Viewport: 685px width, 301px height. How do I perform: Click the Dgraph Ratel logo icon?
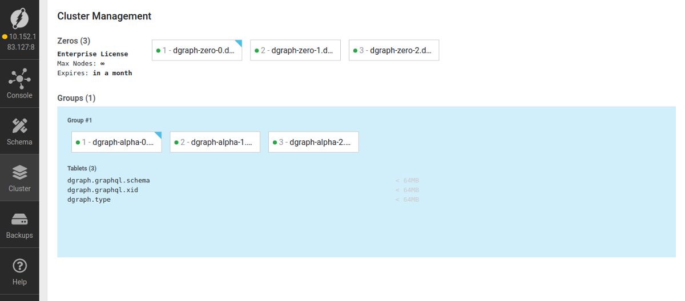pyautogui.click(x=19, y=18)
